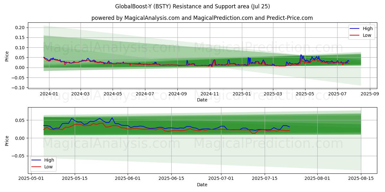Click the 2024-09 x-axis label
This screenshot has height=192, width=385.
[x=177, y=94]
